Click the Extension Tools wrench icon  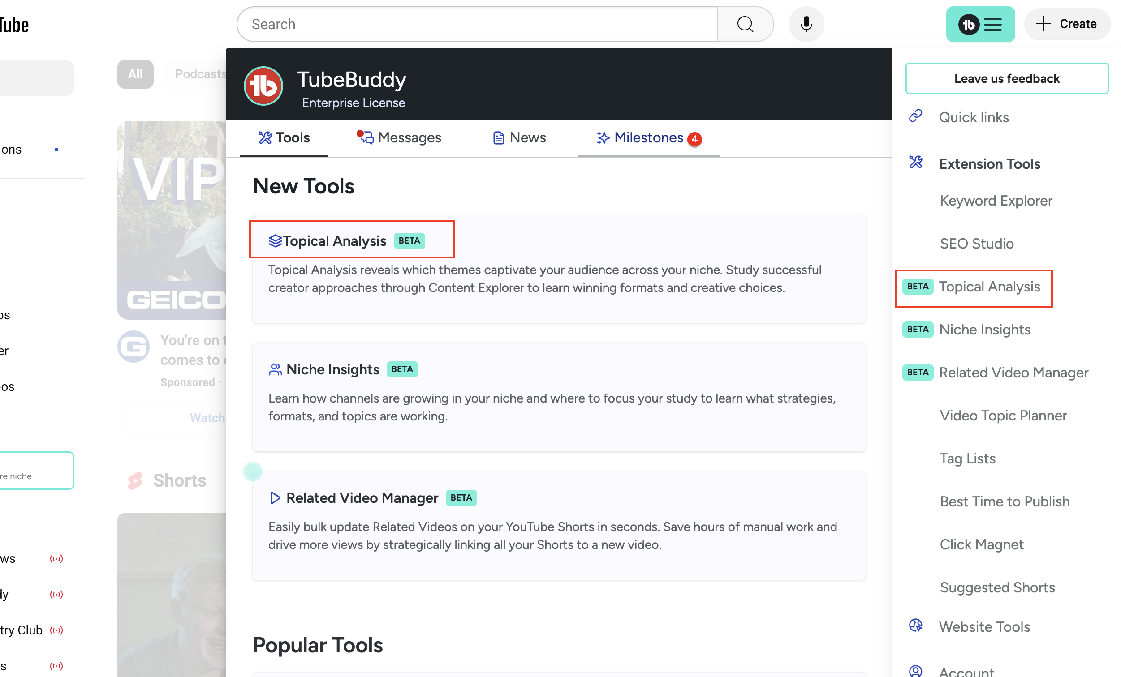tap(915, 163)
